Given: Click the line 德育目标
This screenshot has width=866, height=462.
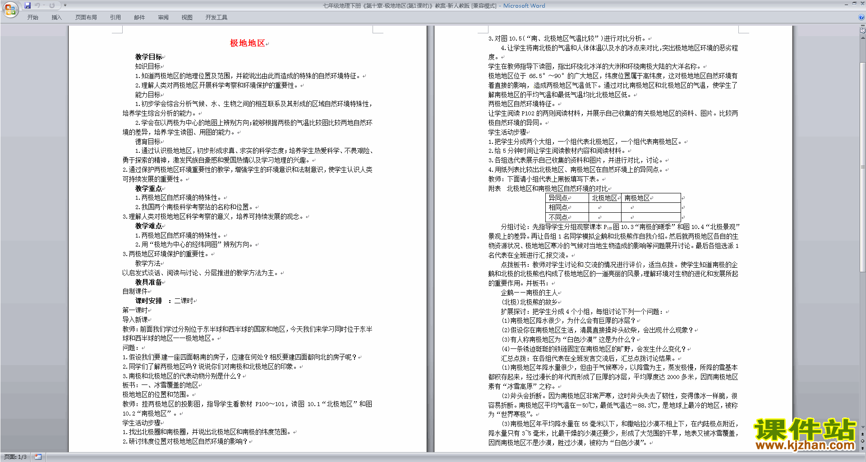Looking at the screenshot, I should (x=147, y=142).
